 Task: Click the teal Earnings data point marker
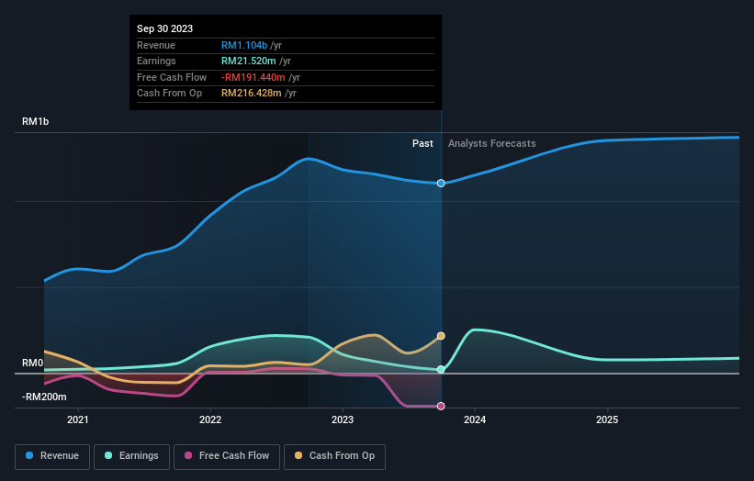[x=441, y=370]
